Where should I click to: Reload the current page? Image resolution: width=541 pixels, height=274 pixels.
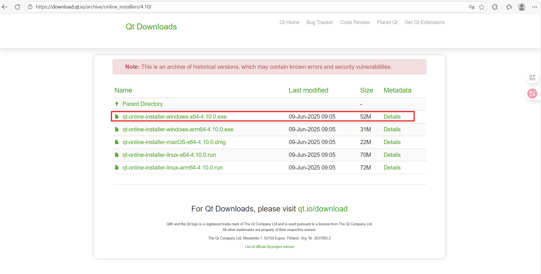tap(17, 7)
